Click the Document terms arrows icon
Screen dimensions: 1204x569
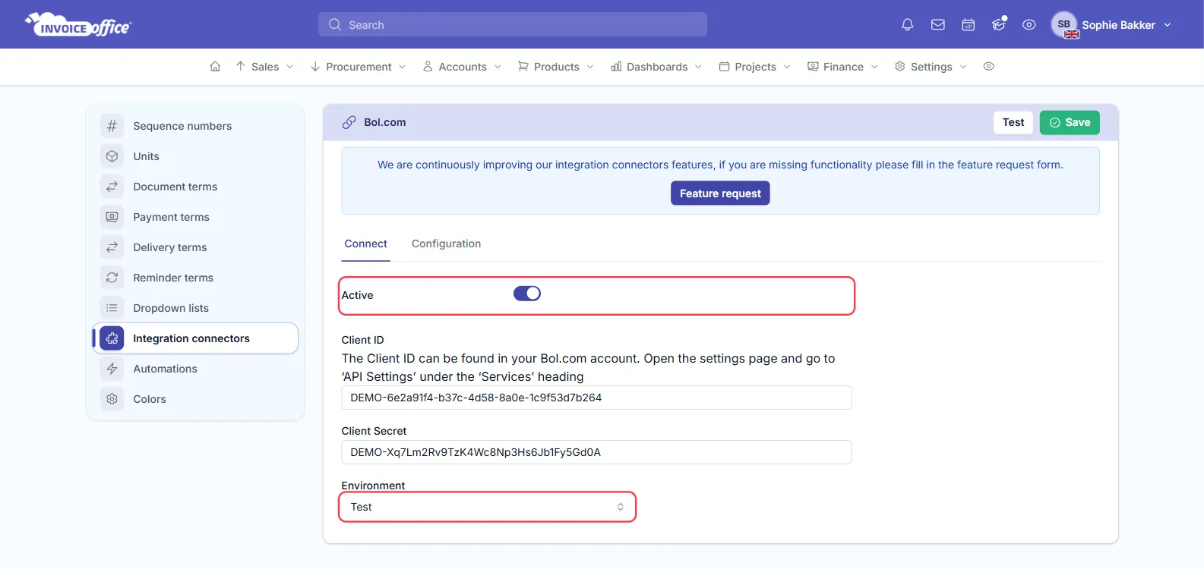[x=112, y=187]
